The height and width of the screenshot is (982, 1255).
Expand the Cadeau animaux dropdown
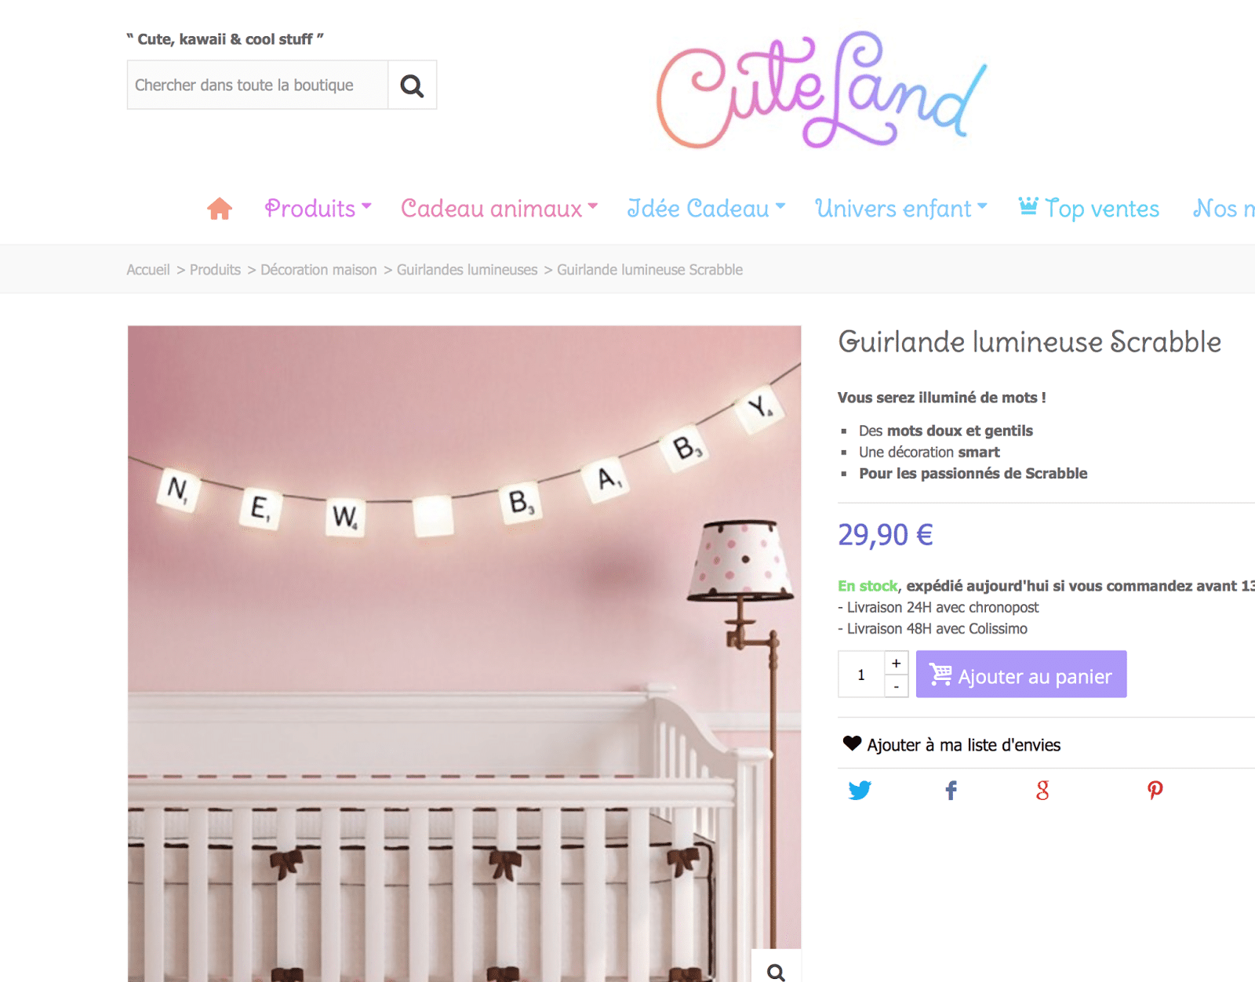coord(500,208)
